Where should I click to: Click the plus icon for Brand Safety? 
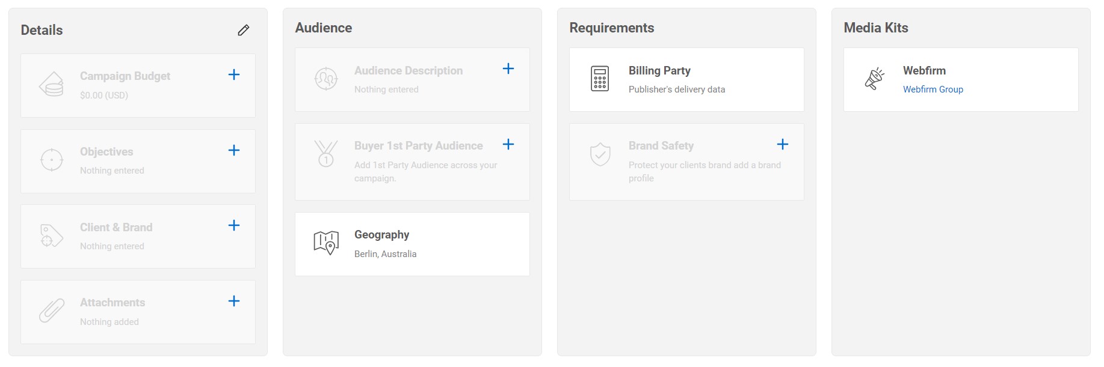click(783, 144)
